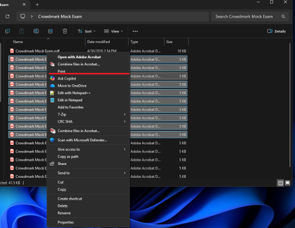The width and height of the screenshot is (295, 228).
Task: Sort by the Date modified column header
Action: [x=99, y=42]
